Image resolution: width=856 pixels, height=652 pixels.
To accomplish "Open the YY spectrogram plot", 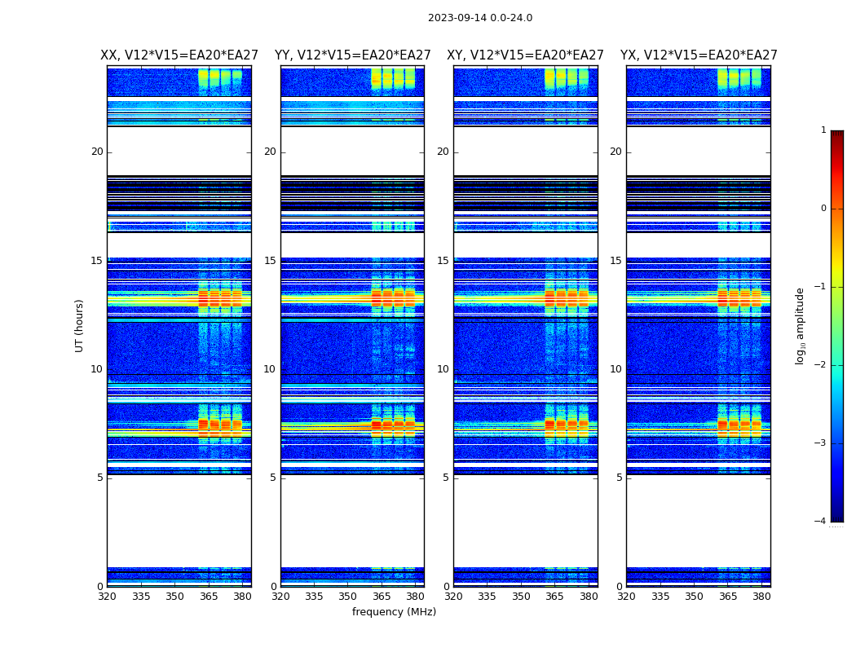I will tap(352, 326).
